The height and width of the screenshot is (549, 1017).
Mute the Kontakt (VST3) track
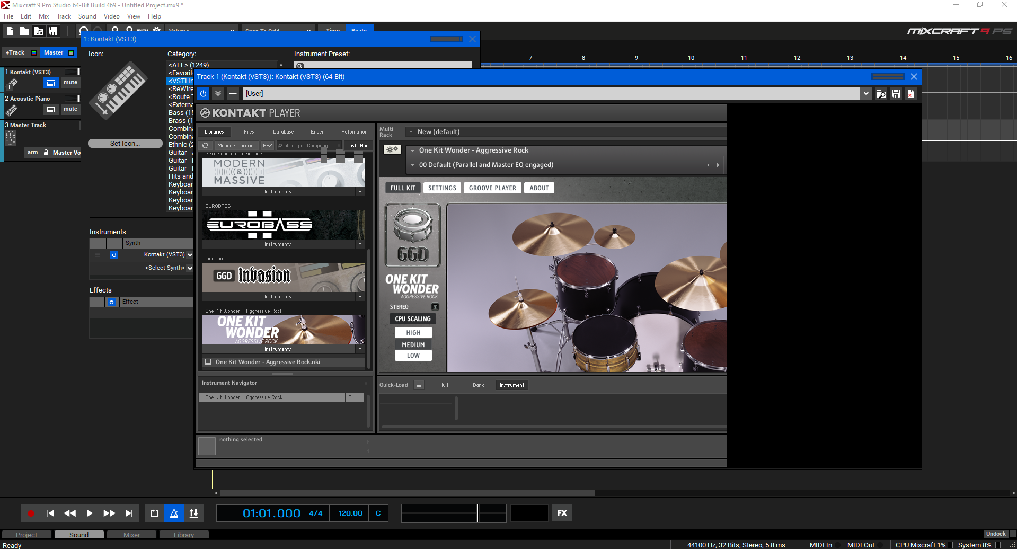[70, 83]
